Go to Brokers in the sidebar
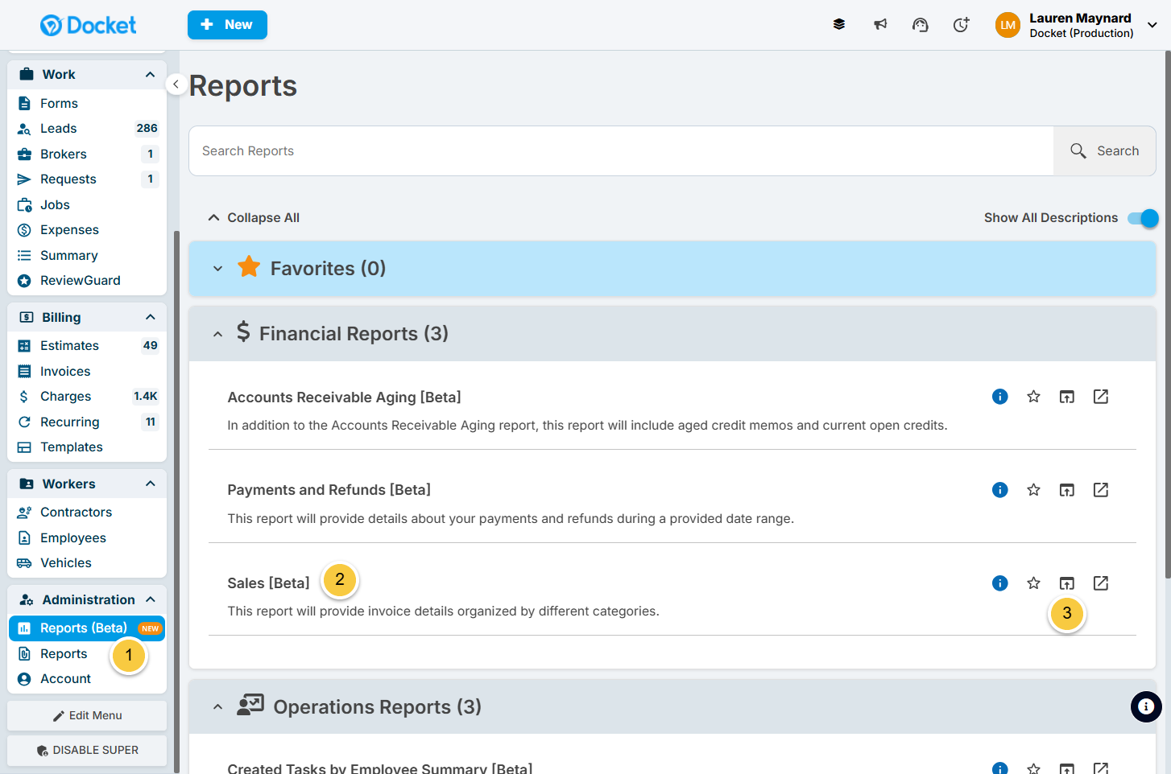 [x=87, y=154]
